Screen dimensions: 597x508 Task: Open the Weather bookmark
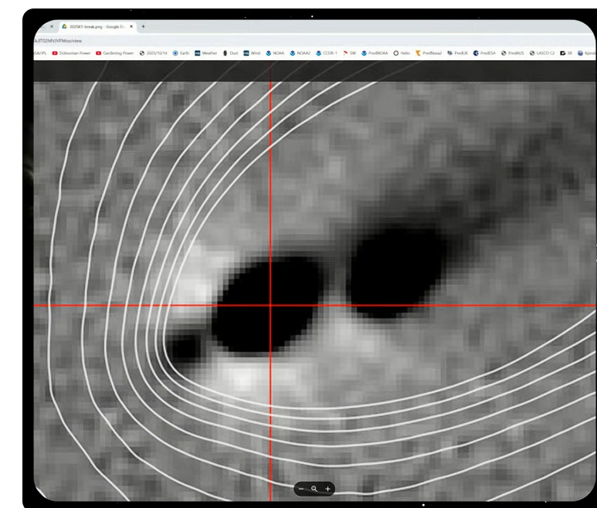[x=206, y=53]
